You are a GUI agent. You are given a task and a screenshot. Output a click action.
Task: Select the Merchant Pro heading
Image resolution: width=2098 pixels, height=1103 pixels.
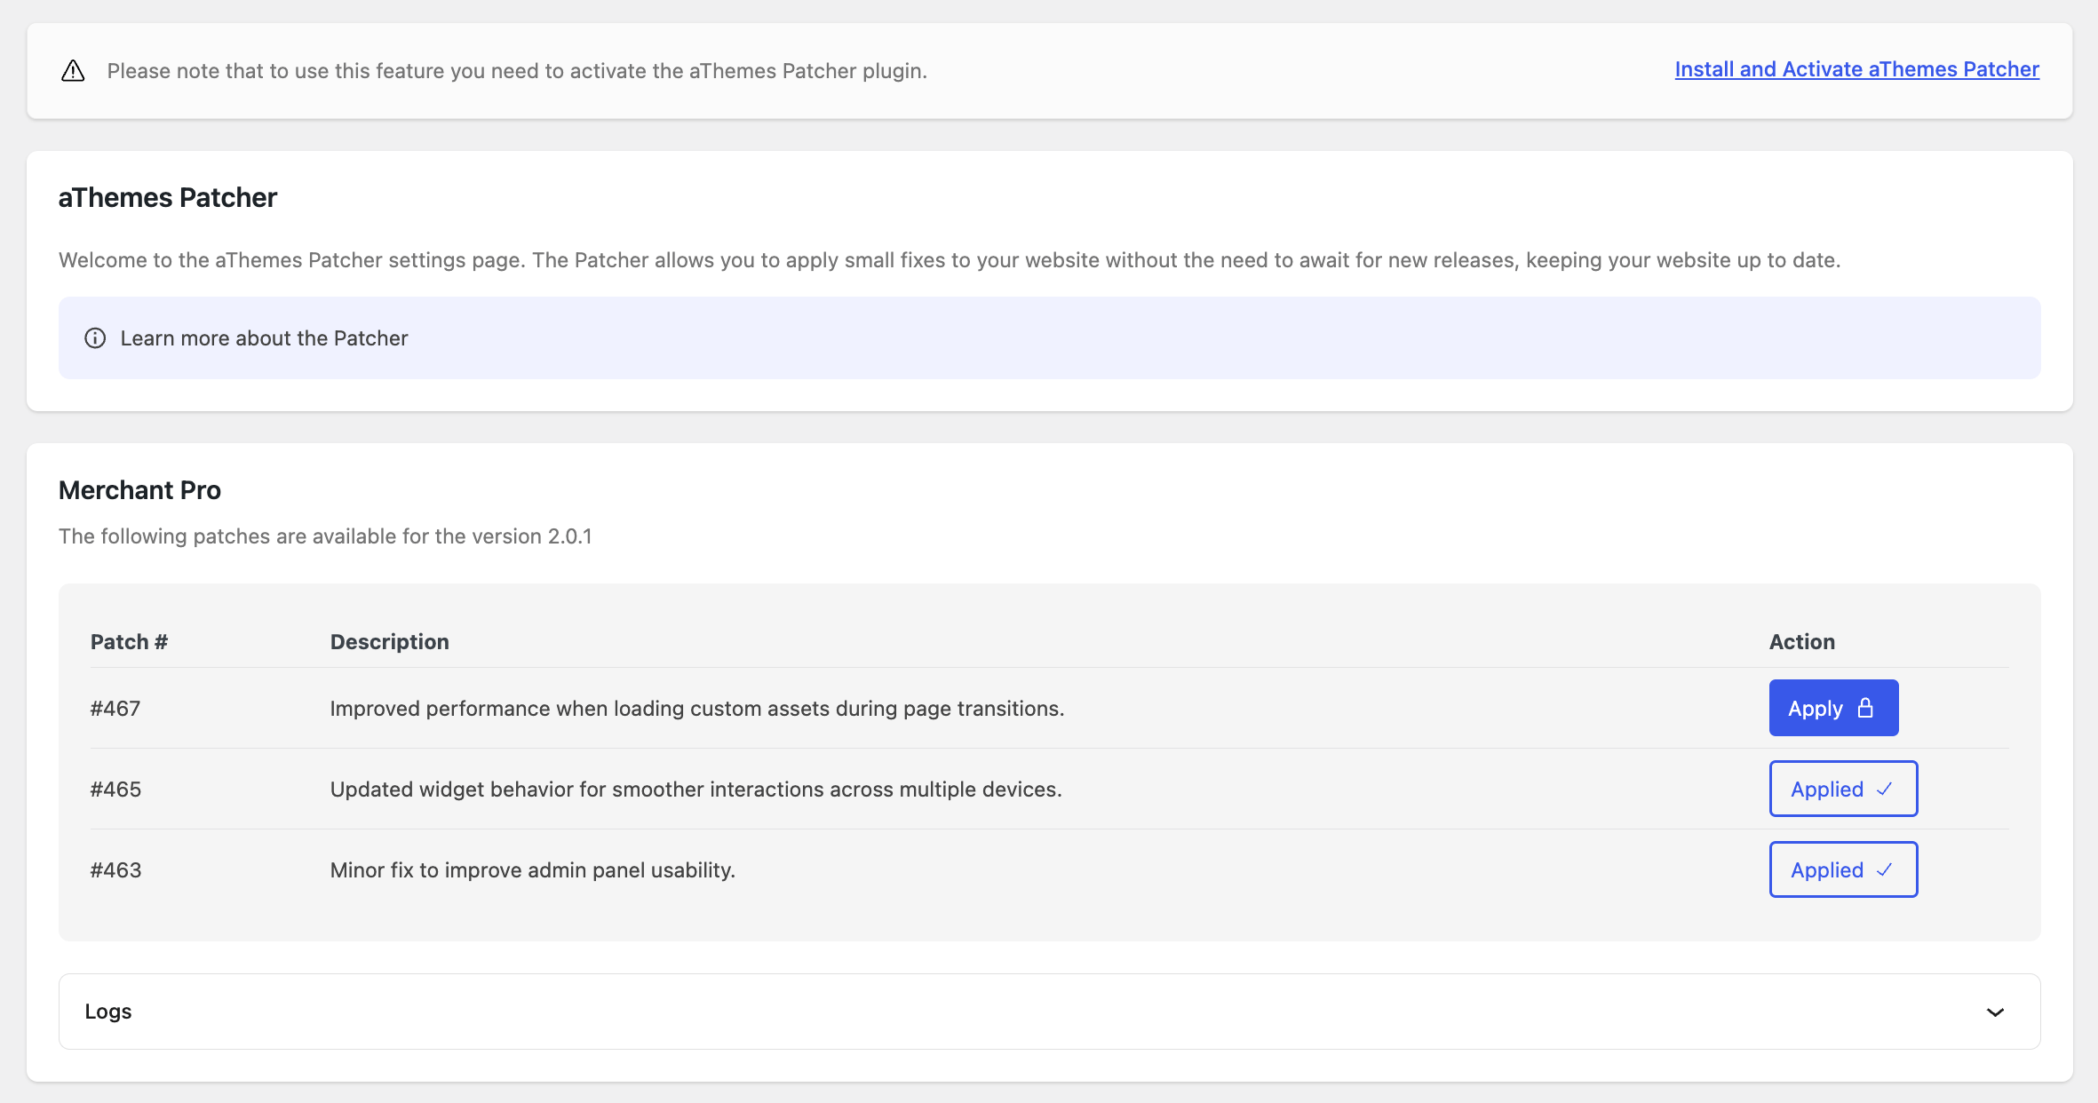[x=139, y=490]
